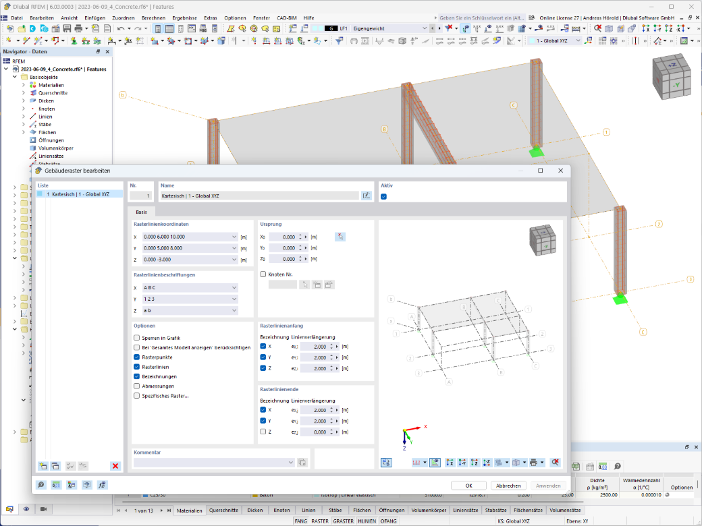This screenshot has width=702, height=526.
Task: Click the formula fx icon
Action: pos(102,485)
